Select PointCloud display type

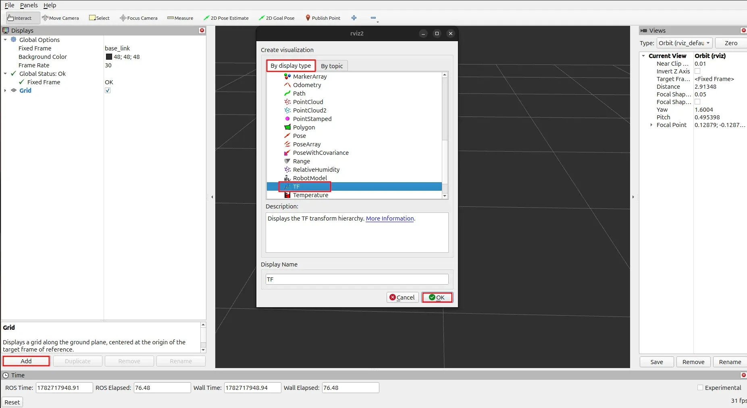click(308, 102)
